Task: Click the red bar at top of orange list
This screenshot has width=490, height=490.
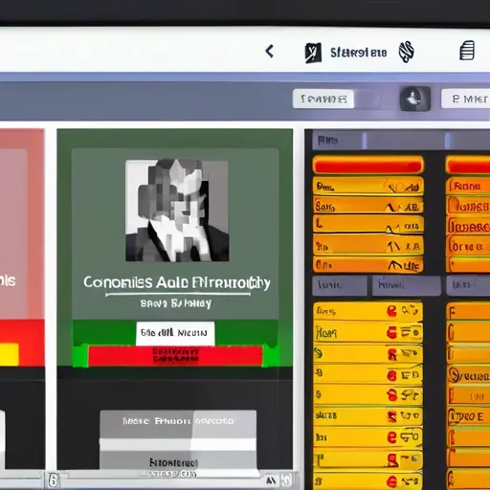Action: (368, 166)
